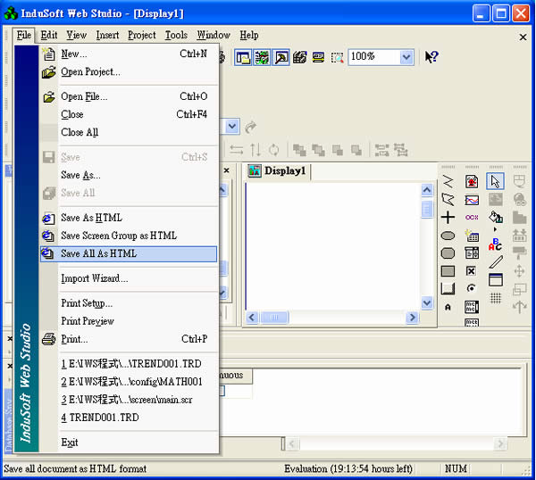This screenshot has width=536, height=480.
Task: Open recent file TREND001.TRD item 4
Action: click(99, 418)
